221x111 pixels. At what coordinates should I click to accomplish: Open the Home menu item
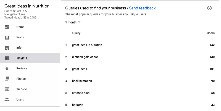(20, 27)
